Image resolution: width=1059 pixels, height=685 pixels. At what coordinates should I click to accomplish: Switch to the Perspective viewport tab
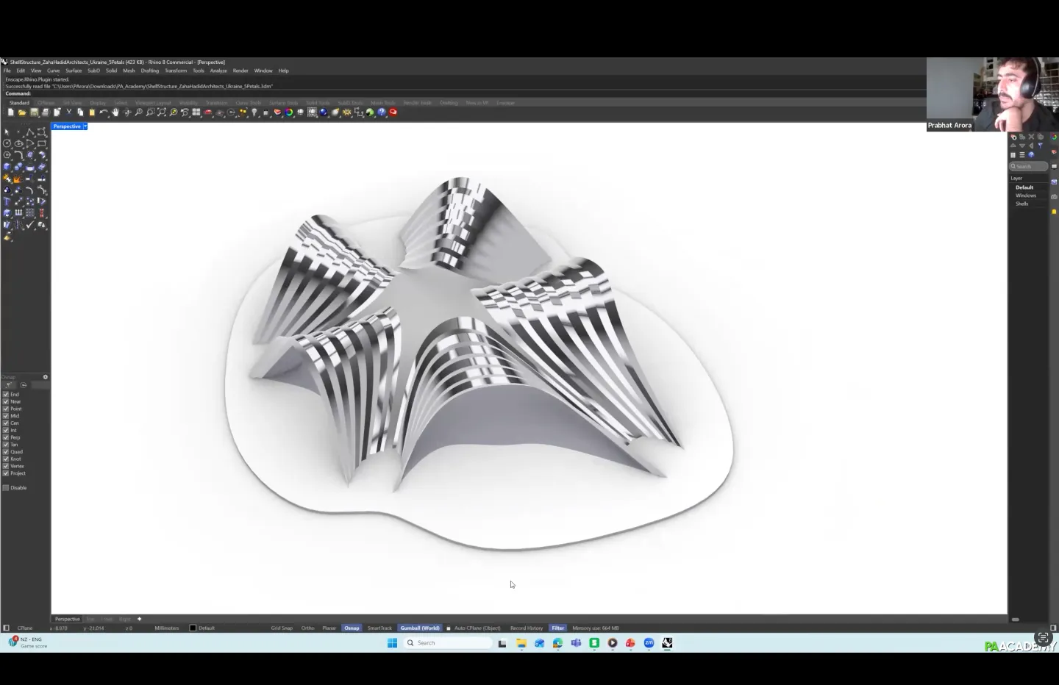[x=67, y=619]
